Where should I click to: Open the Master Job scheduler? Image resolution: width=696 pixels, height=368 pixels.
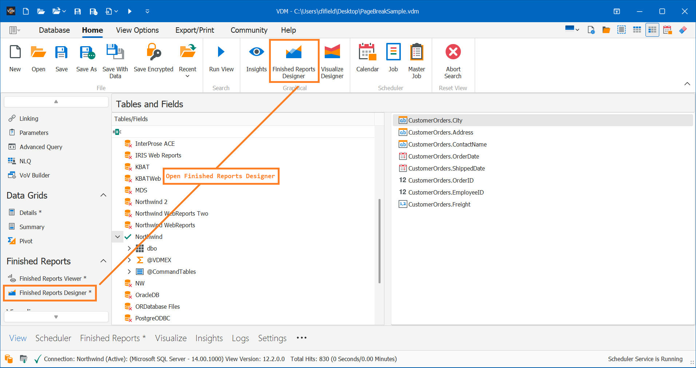pyautogui.click(x=416, y=61)
